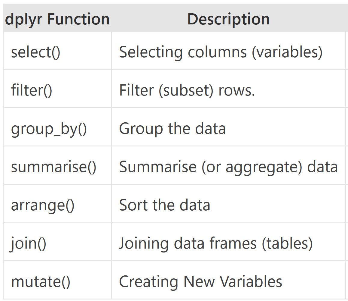Screen dimensions: 348x301
Task: Select the 'Group the data' description
Action: click(x=172, y=129)
